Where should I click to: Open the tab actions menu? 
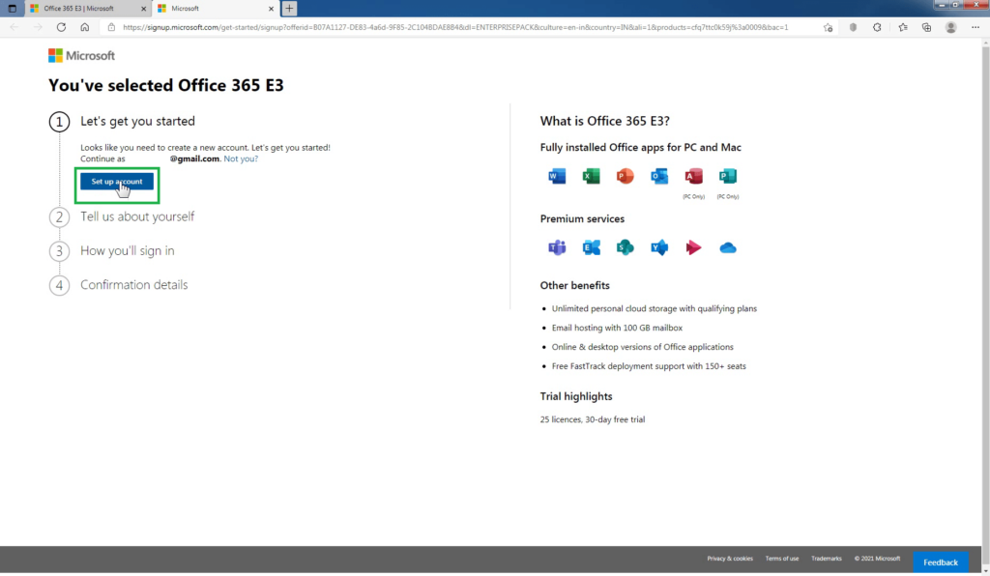tap(12, 8)
